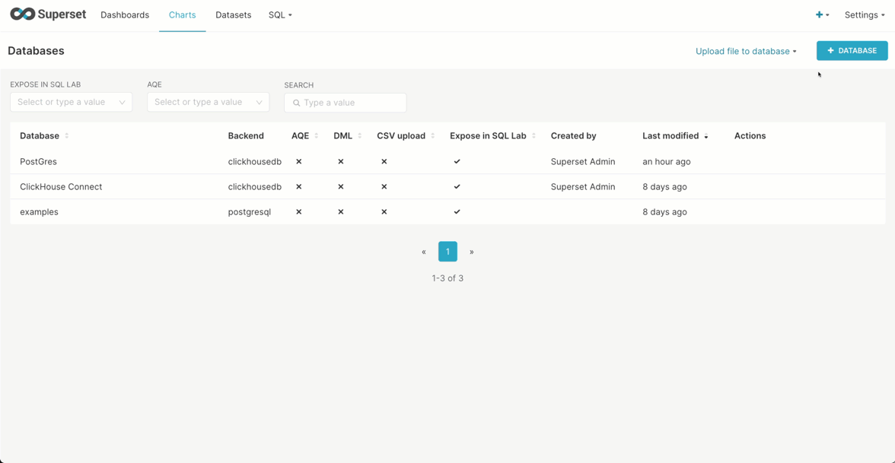Sort by the Last modified column
The height and width of the screenshot is (463, 895).
point(675,135)
